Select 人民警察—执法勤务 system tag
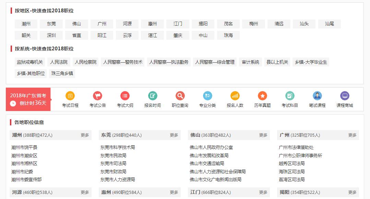This screenshot has width=370, height=199. (169, 62)
